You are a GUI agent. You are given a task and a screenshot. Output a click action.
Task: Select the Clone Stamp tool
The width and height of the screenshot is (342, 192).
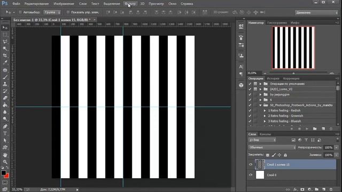[5, 84]
